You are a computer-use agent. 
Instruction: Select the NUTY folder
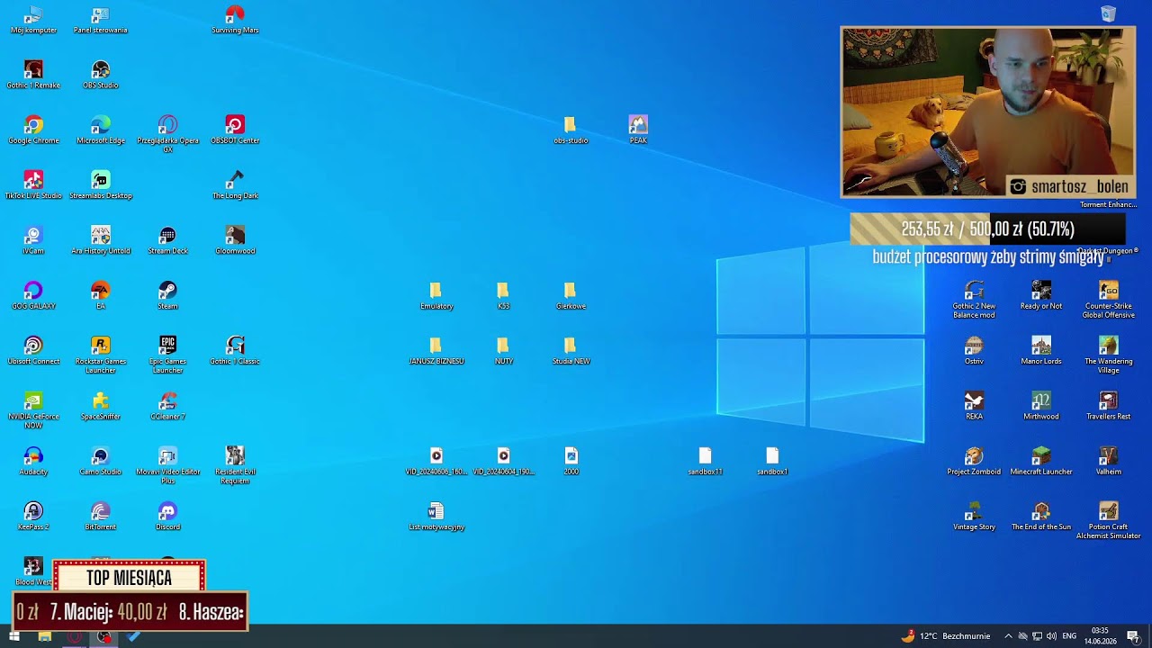click(x=504, y=350)
